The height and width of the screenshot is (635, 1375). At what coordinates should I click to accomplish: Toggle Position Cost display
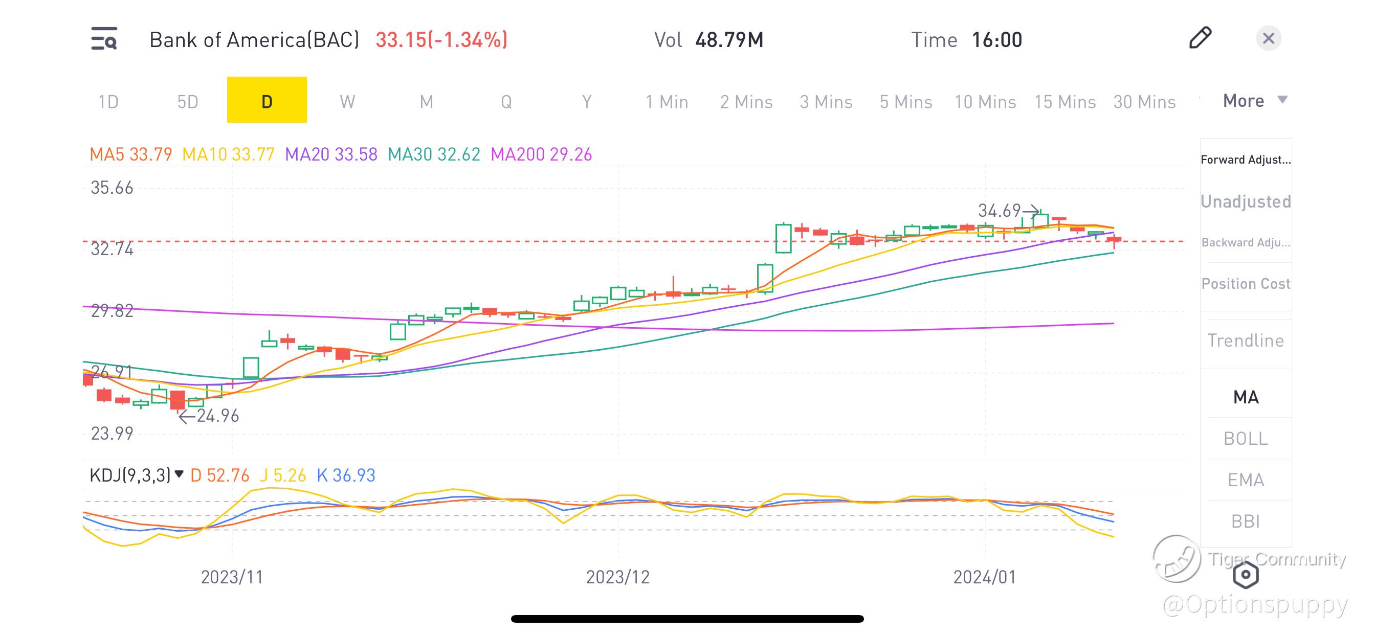click(x=1245, y=283)
